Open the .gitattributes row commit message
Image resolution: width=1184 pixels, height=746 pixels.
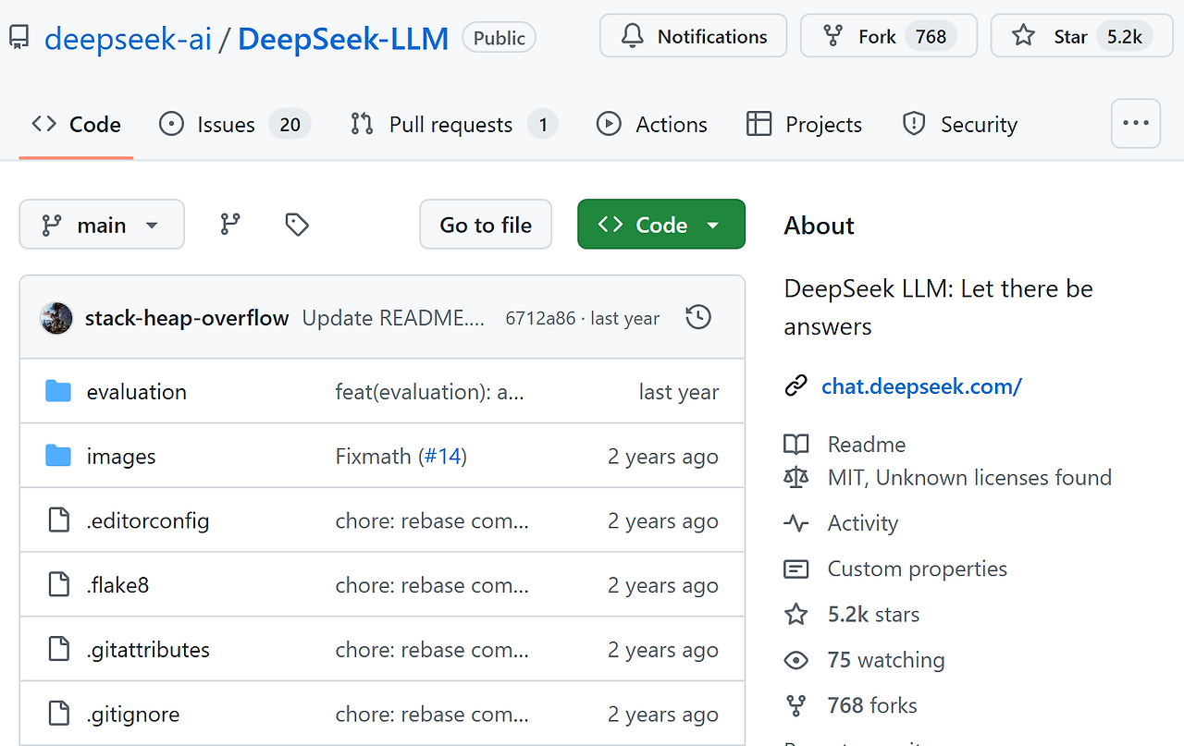coord(432,651)
